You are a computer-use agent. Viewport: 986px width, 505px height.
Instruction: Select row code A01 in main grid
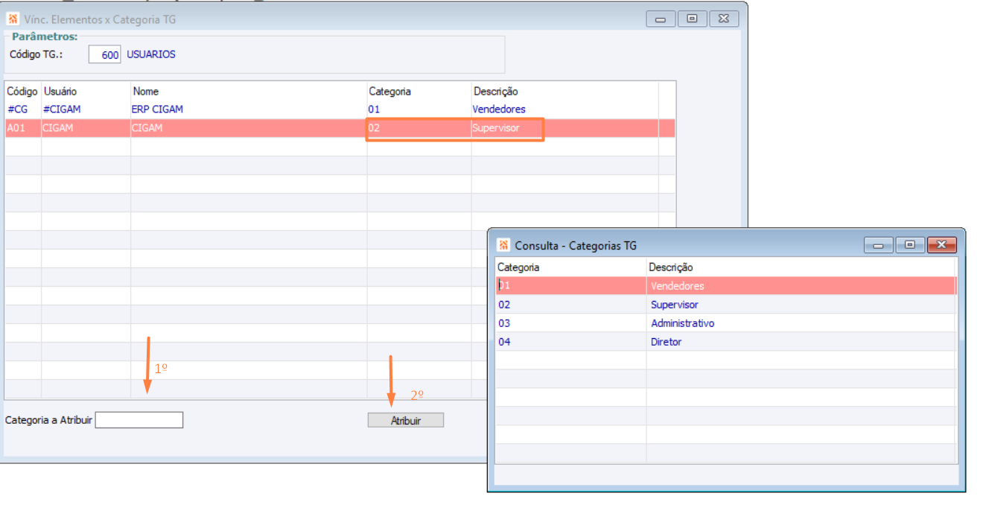(16, 128)
